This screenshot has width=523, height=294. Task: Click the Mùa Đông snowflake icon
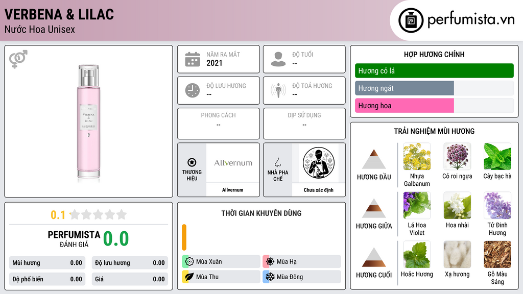tap(270, 277)
